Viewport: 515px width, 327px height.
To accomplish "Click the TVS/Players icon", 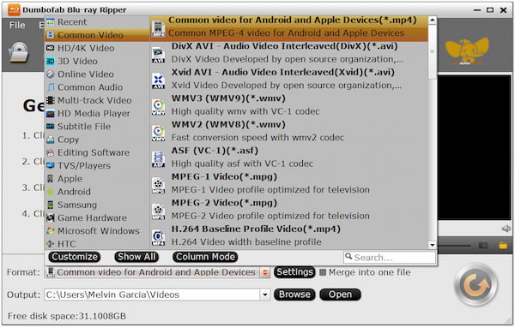I will point(51,166).
